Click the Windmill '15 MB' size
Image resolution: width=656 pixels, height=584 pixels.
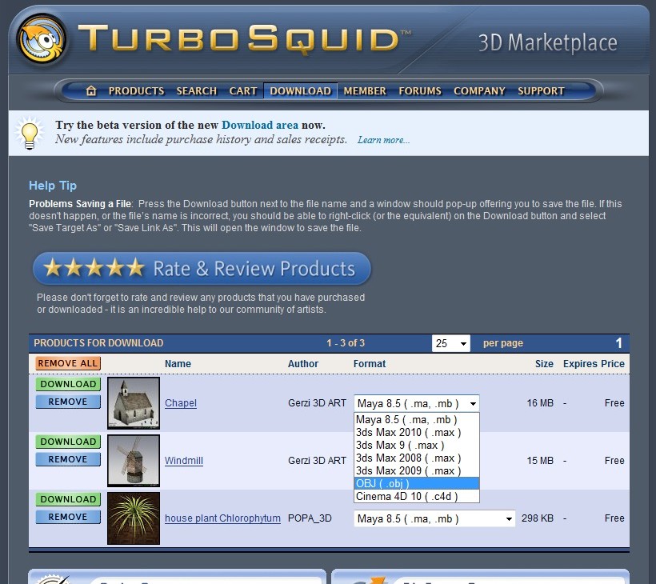coord(540,461)
